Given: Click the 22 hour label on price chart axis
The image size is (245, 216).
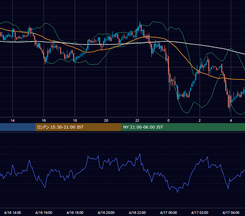Looking at the screenshot, I should coord(137,121).
